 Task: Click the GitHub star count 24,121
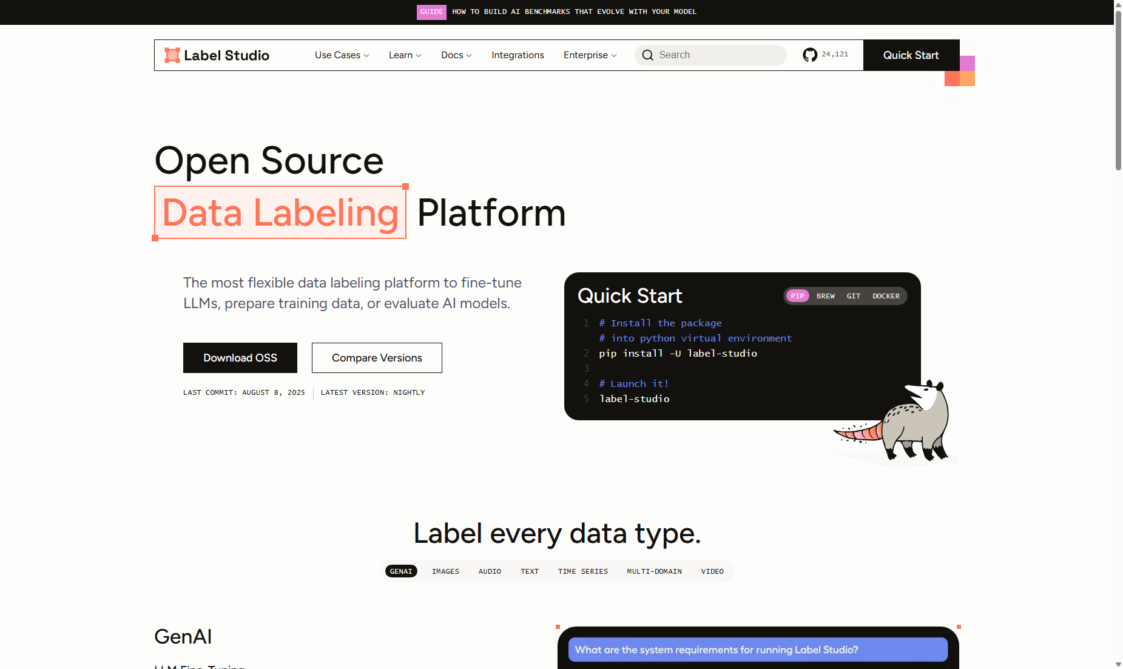point(835,55)
